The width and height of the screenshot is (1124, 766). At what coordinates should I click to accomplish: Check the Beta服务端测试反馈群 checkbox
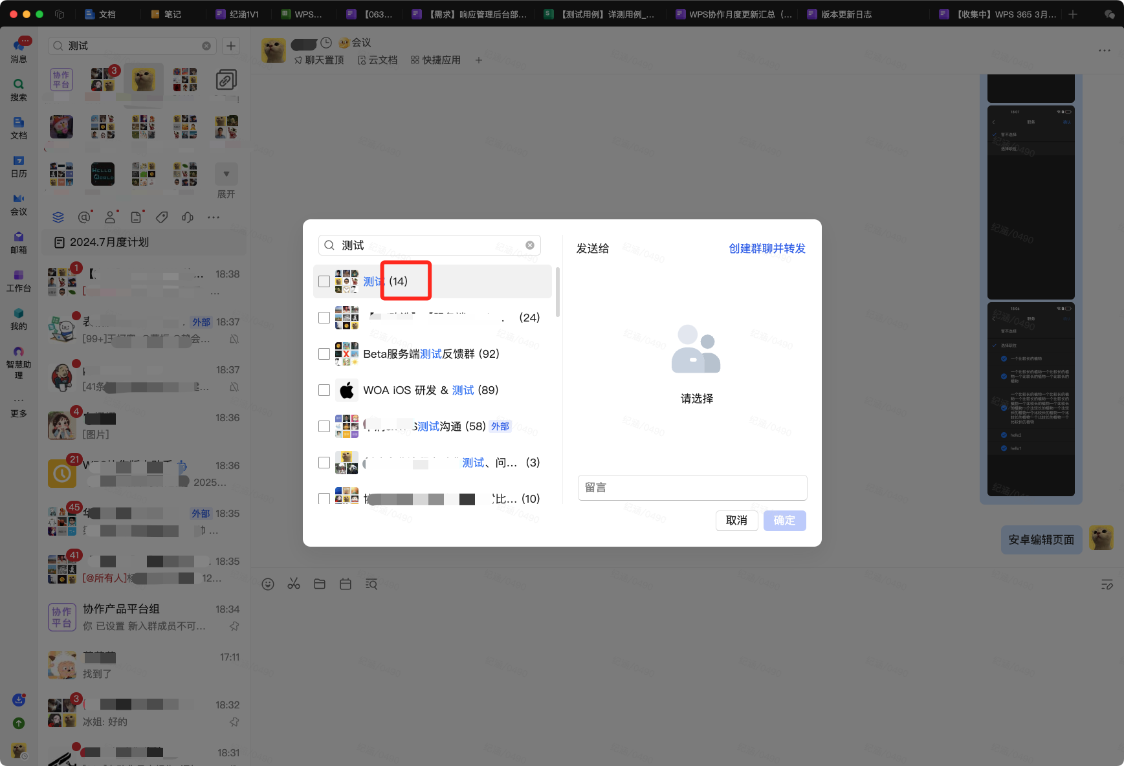324,354
